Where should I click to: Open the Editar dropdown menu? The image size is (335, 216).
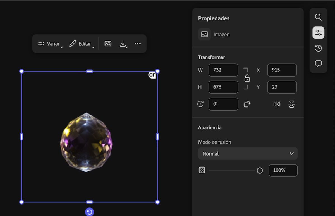[81, 44]
